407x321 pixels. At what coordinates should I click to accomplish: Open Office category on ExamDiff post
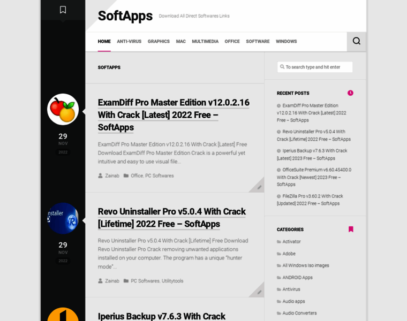[x=137, y=176]
